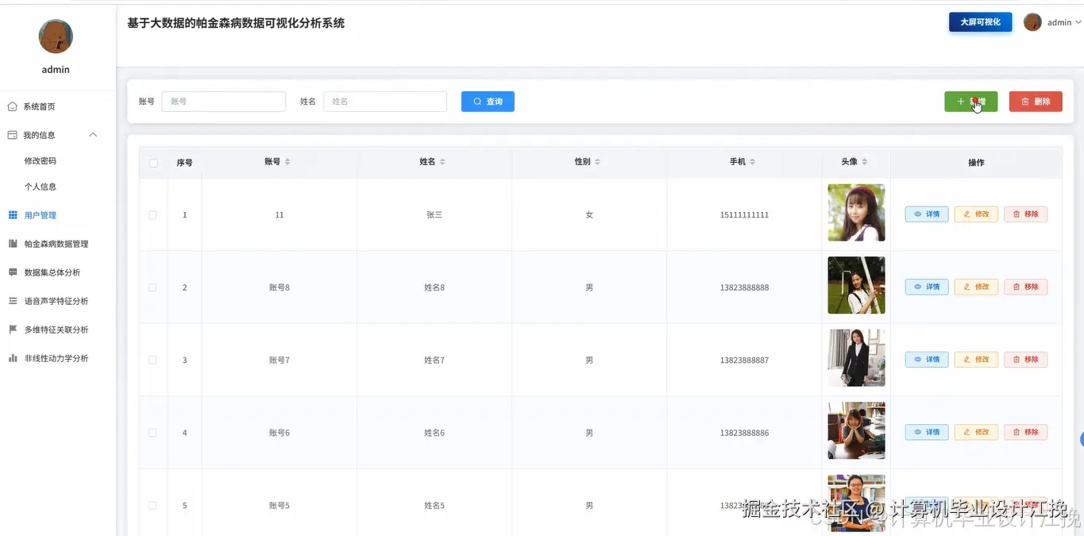The height and width of the screenshot is (536, 1084).
Task: View 详情 for 账号7
Action: (x=927, y=360)
